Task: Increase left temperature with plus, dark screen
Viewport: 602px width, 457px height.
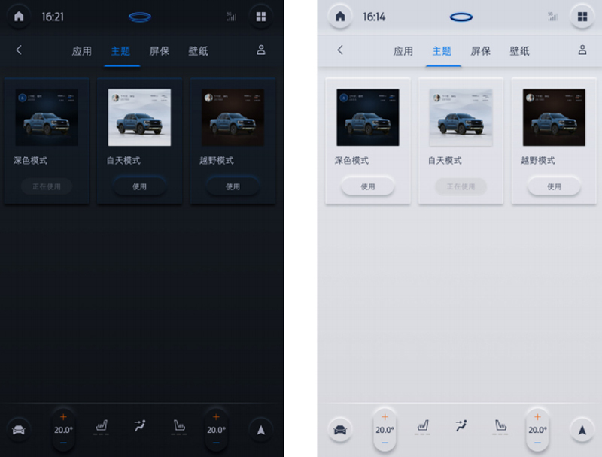Action: pos(63,416)
